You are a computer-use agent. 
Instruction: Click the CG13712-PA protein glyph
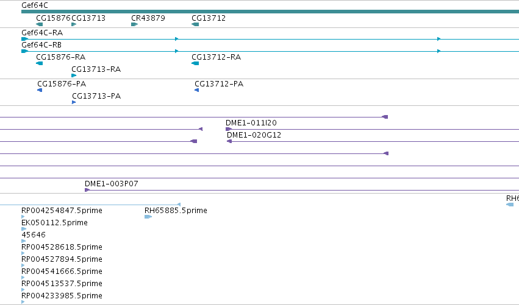coord(197,90)
